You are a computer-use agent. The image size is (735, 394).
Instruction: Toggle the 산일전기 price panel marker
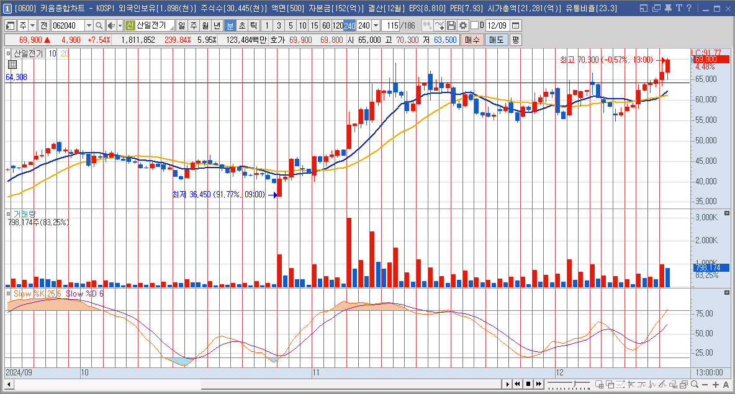click(x=9, y=53)
